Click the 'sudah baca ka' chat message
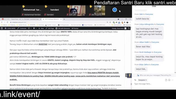Screen dimensions: 176x99 [x=142, y=19]
